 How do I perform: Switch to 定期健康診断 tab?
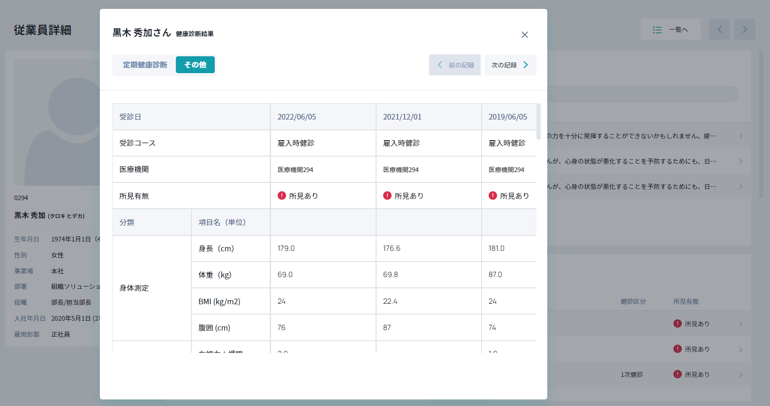pos(145,65)
